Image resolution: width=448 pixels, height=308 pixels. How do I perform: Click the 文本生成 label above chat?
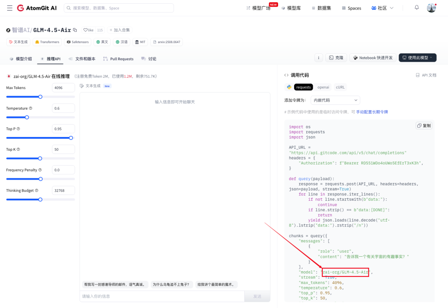[x=93, y=86]
